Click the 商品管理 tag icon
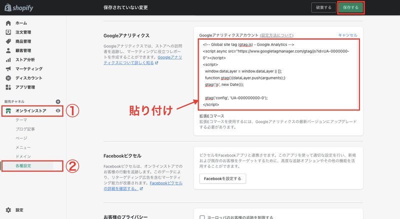The width and height of the screenshot is (400, 219). (x=8, y=41)
